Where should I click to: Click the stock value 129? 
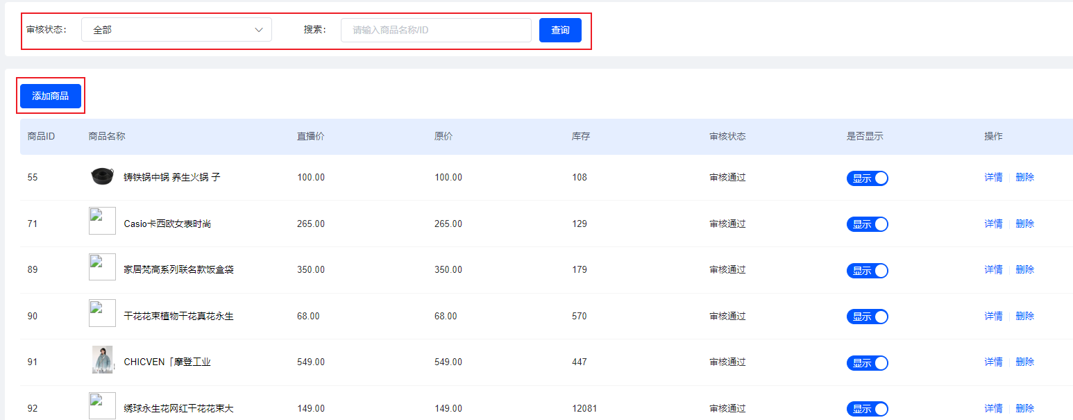click(x=580, y=224)
